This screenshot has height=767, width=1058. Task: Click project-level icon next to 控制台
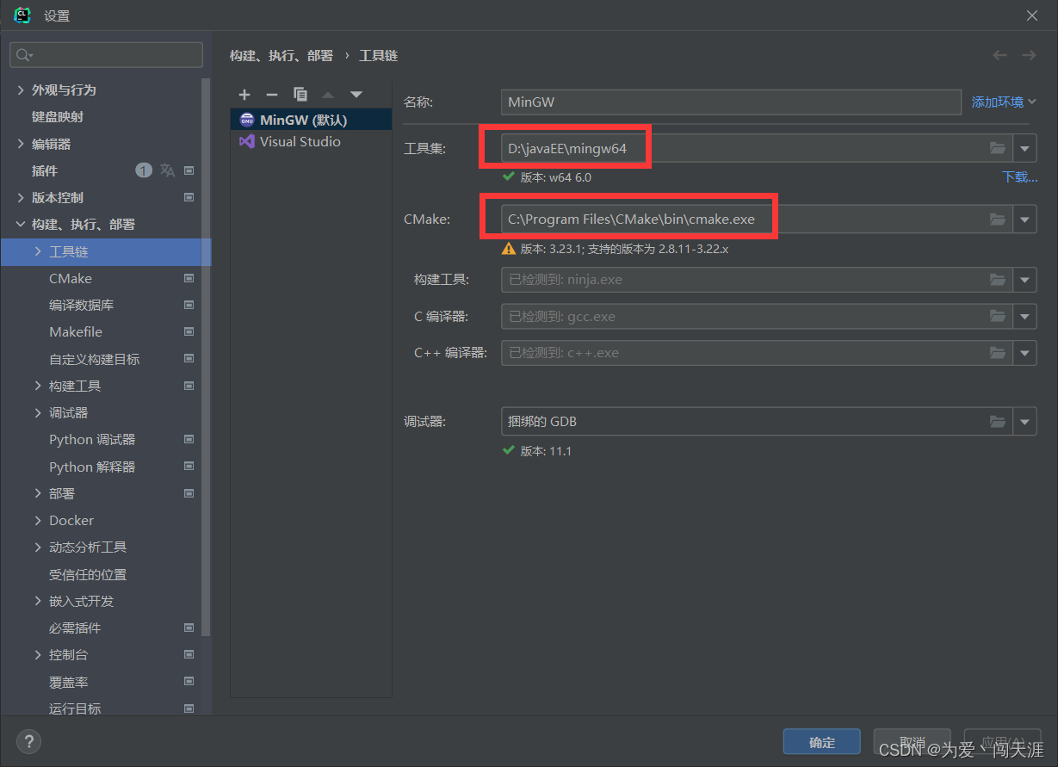tap(189, 654)
